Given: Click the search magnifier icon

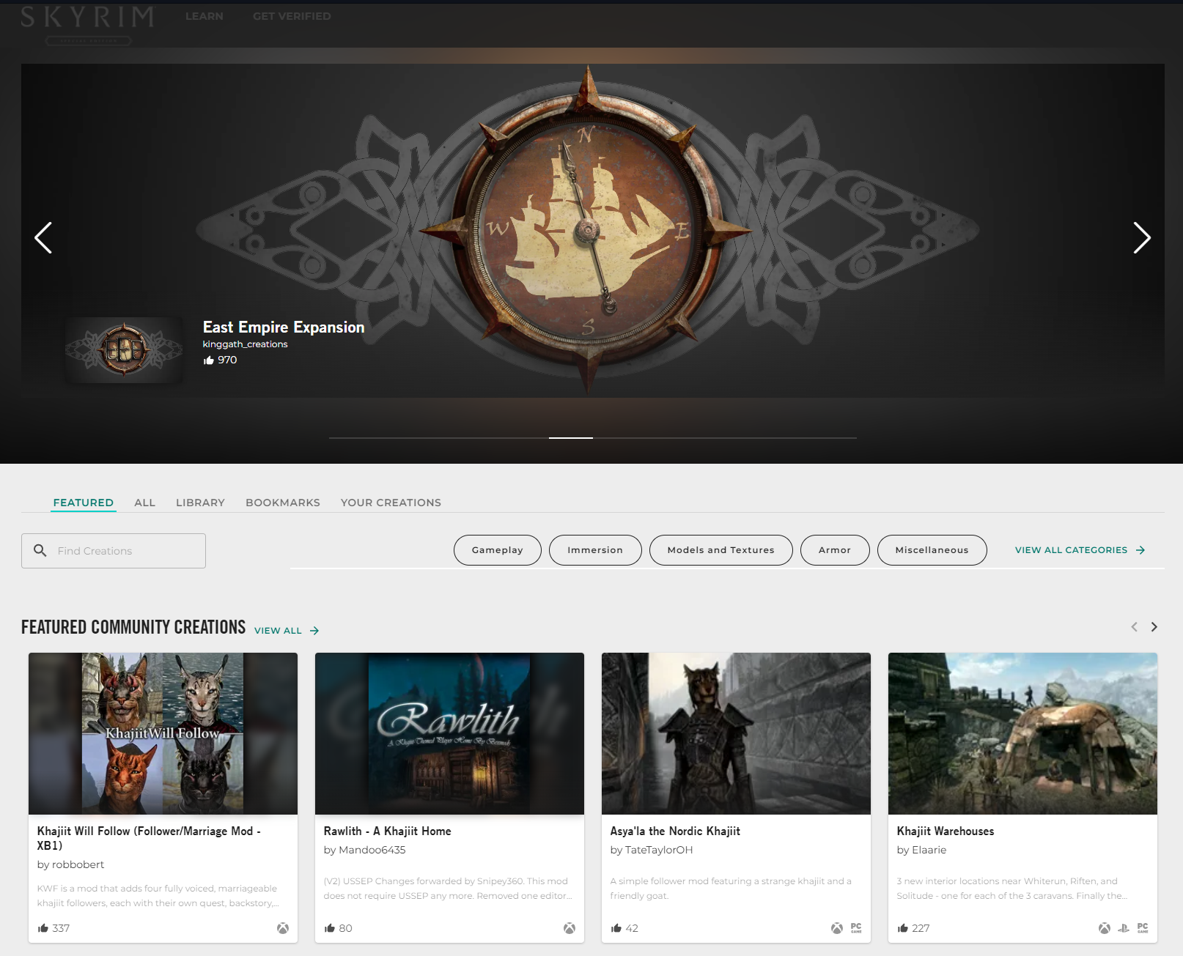Looking at the screenshot, I should point(40,550).
